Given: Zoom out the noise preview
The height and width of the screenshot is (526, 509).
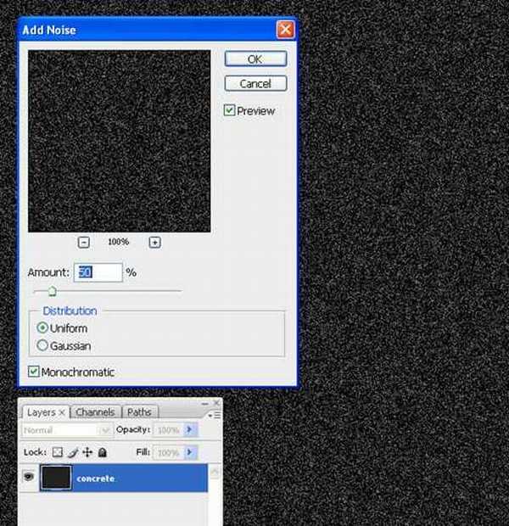Looking at the screenshot, I should tap(84, 243).
